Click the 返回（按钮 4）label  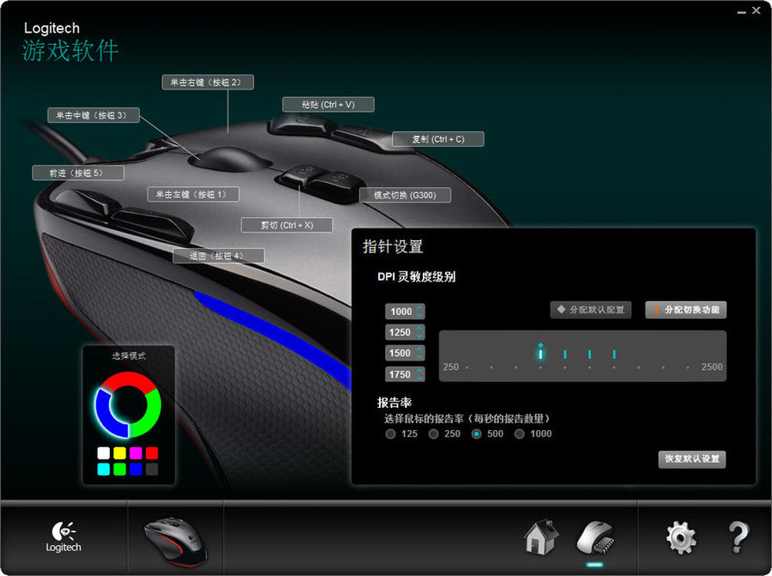click(218, 256)
